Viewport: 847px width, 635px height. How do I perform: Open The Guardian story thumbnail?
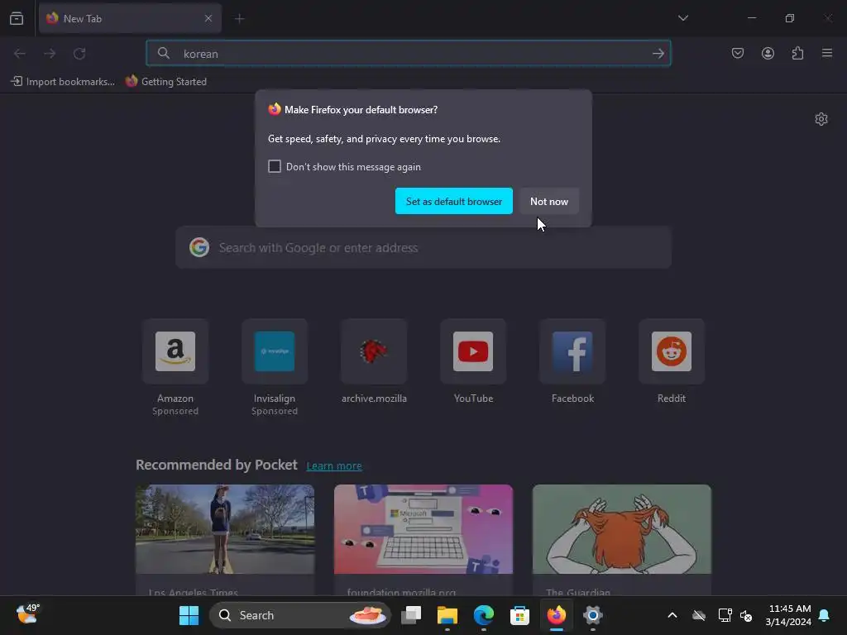[x=622, y=529]
